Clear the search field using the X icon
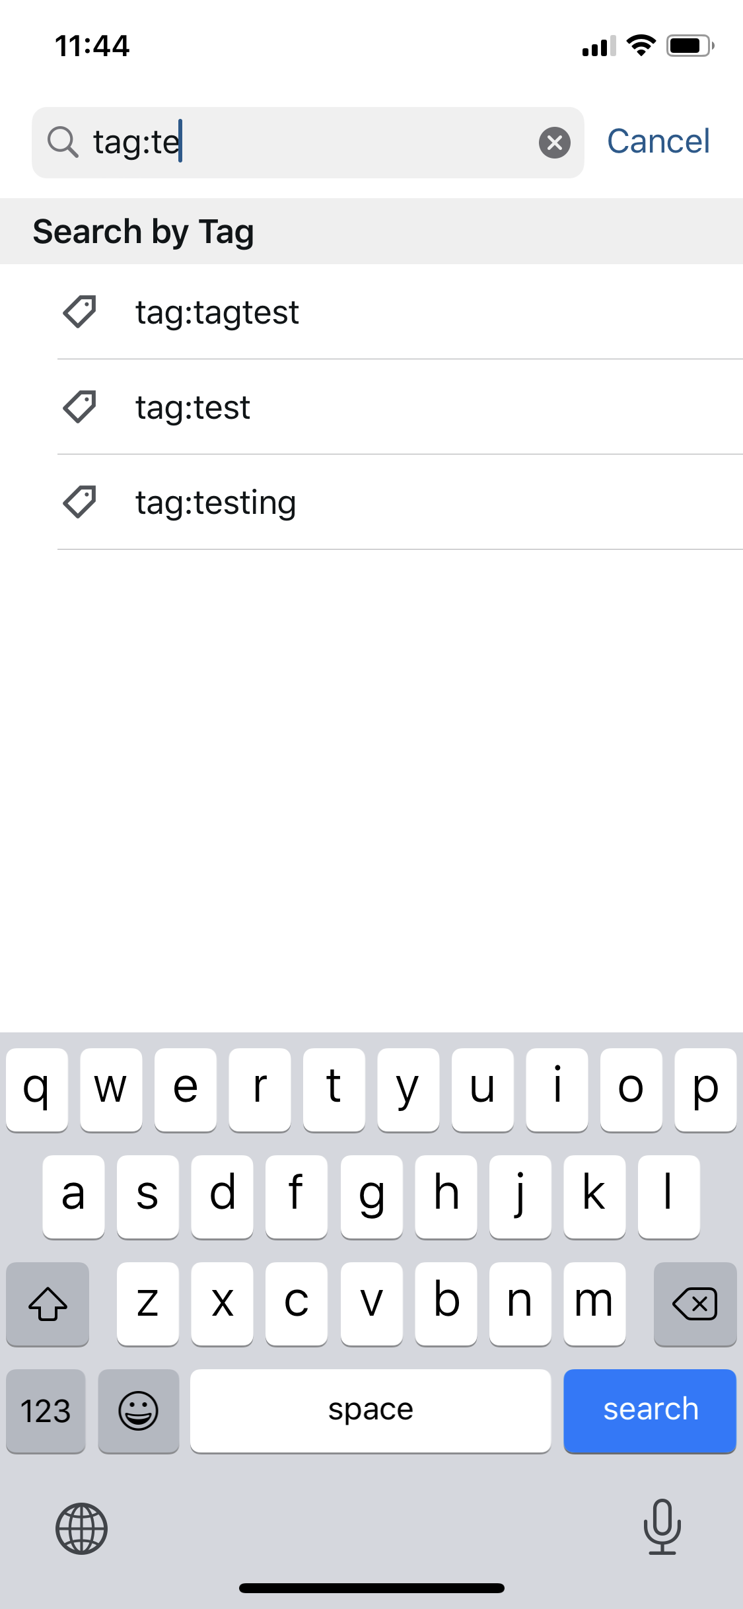Screen dimensions: 743x1609 [553, 142]
